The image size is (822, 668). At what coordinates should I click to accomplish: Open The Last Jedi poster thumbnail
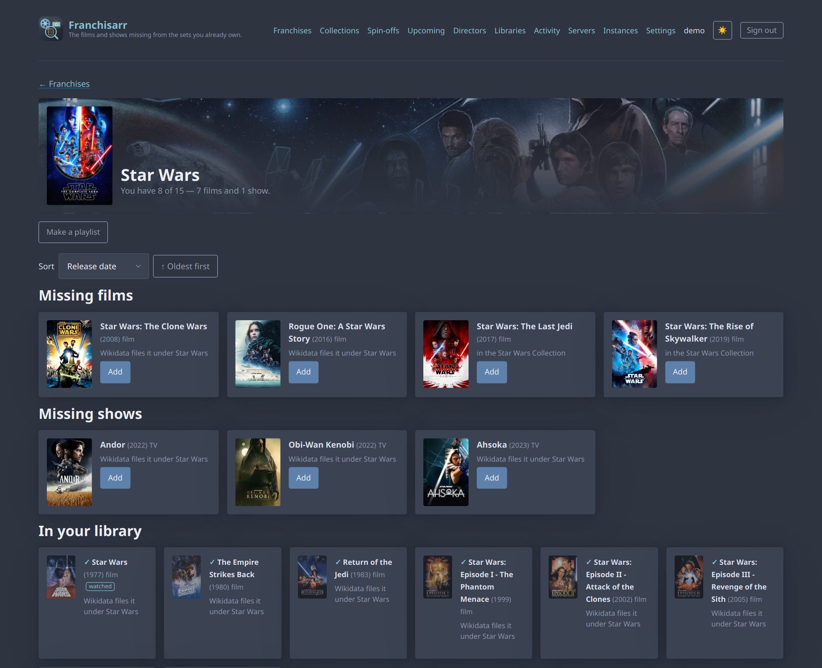click(446, 354)
